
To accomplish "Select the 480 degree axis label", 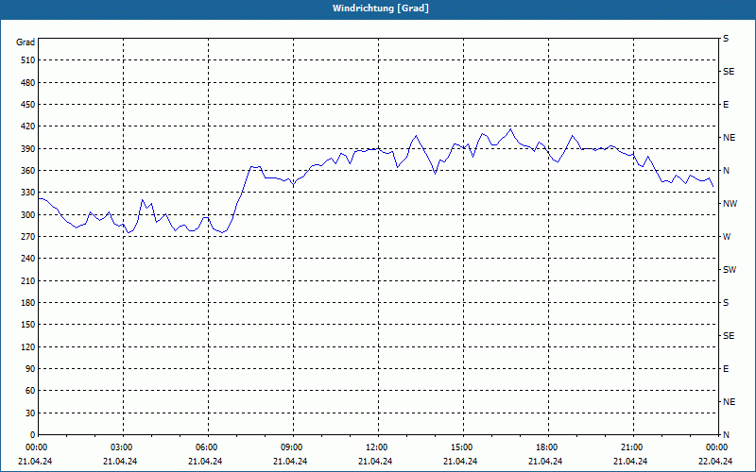I will click(x=28, y=83).
